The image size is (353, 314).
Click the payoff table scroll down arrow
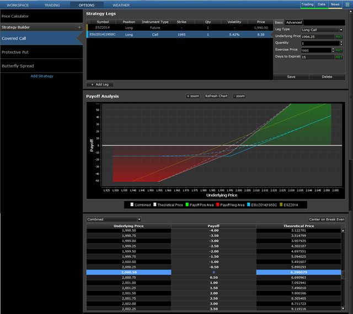coord(343,308)
